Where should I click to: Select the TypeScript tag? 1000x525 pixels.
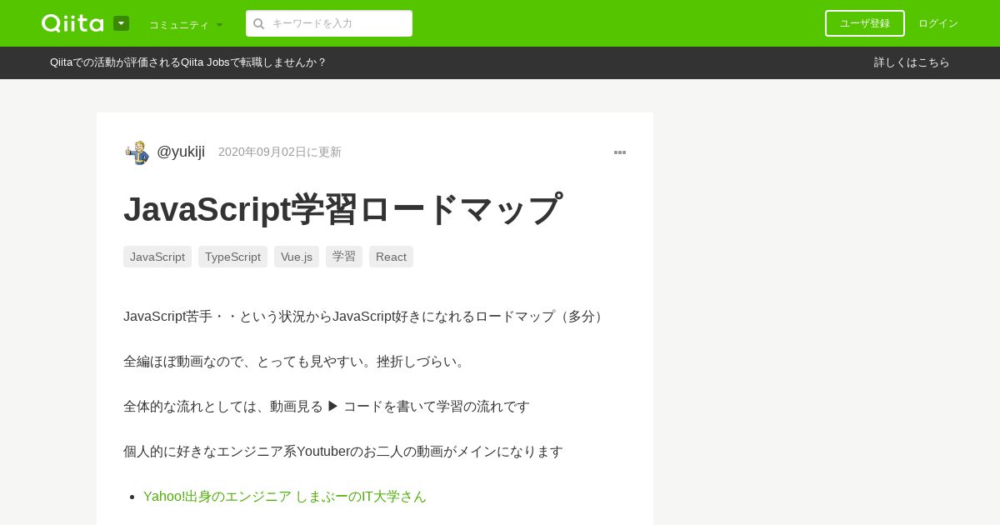[x=232, y=257]
